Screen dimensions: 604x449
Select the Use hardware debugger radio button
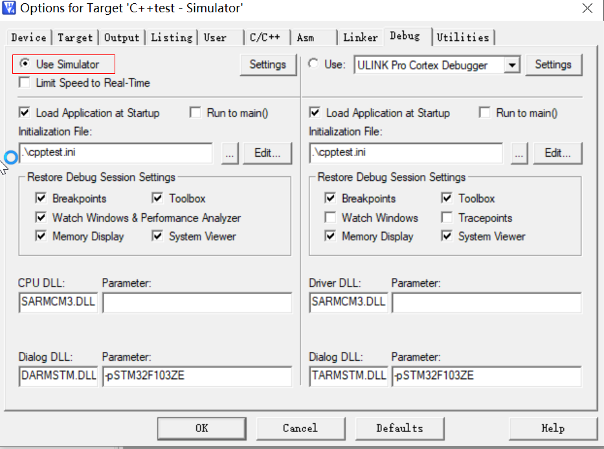(x=313, y=63)
